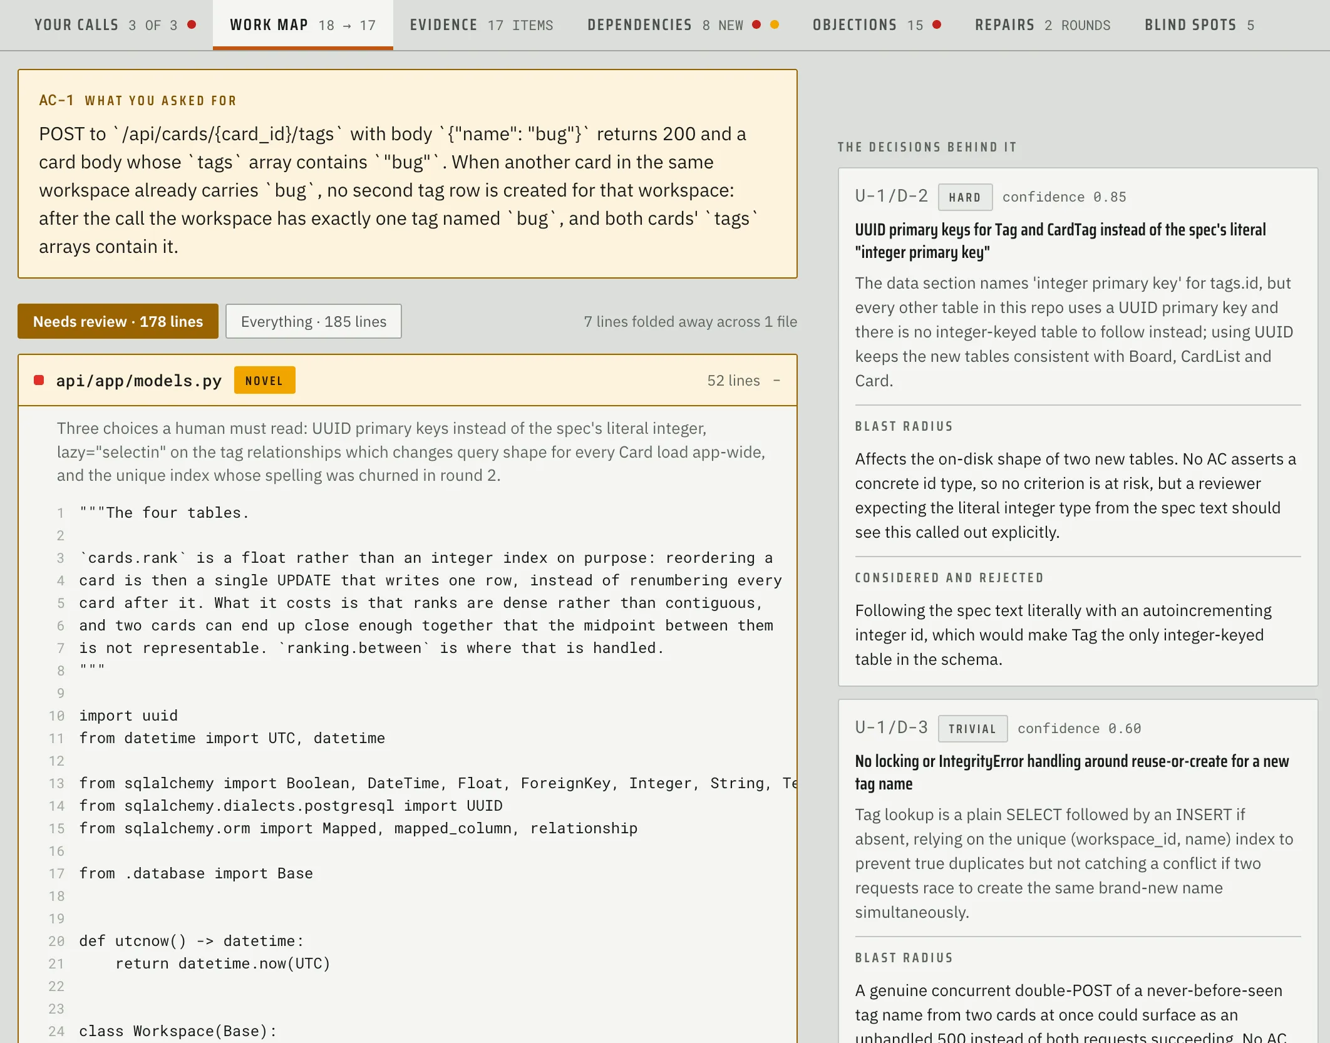
Task: Open the Your Calls tab
Action: 115,25
